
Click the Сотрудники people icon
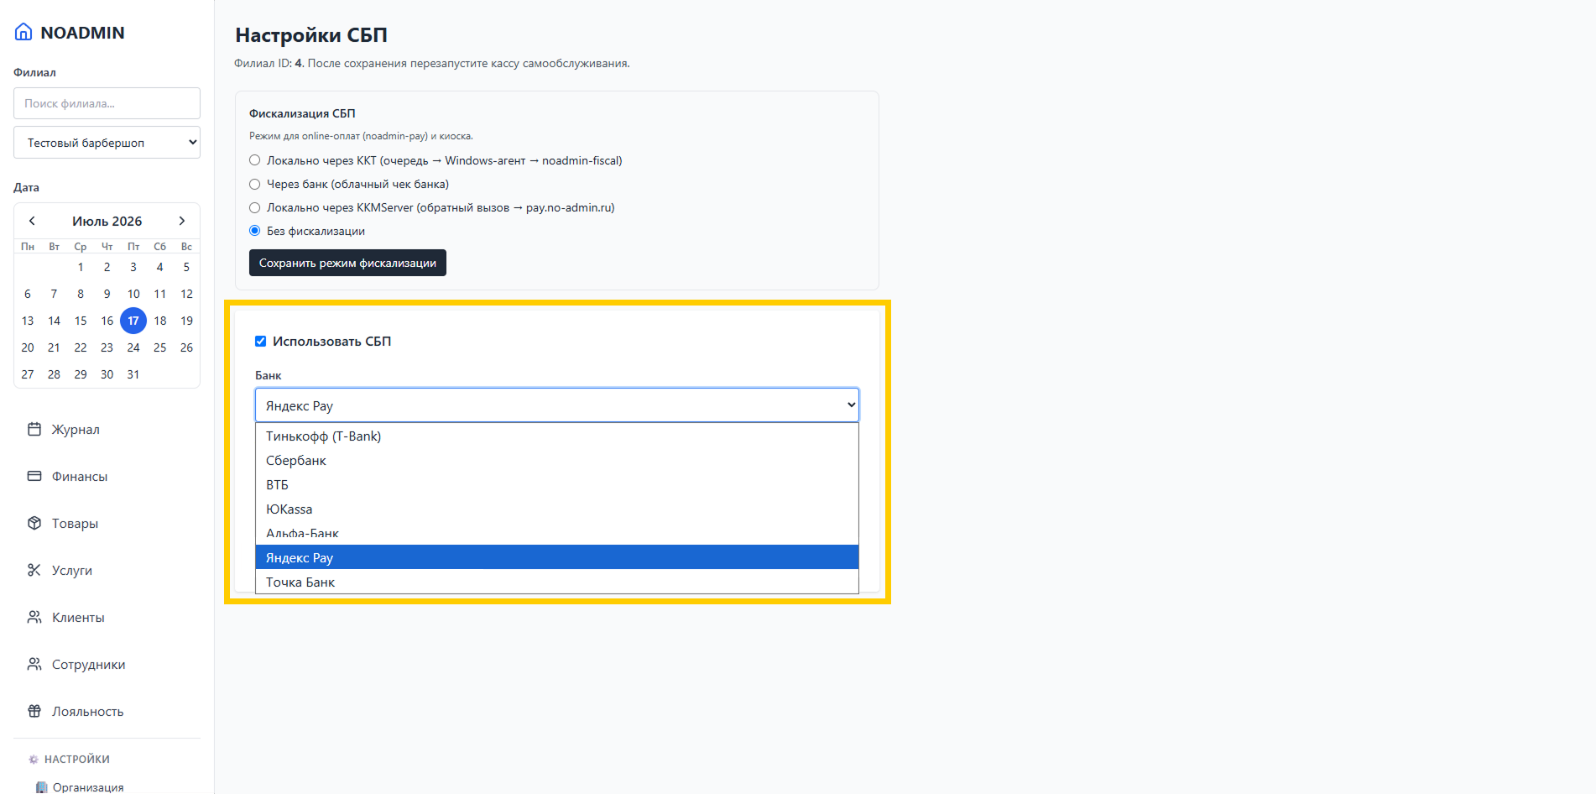tap(34, 664)
